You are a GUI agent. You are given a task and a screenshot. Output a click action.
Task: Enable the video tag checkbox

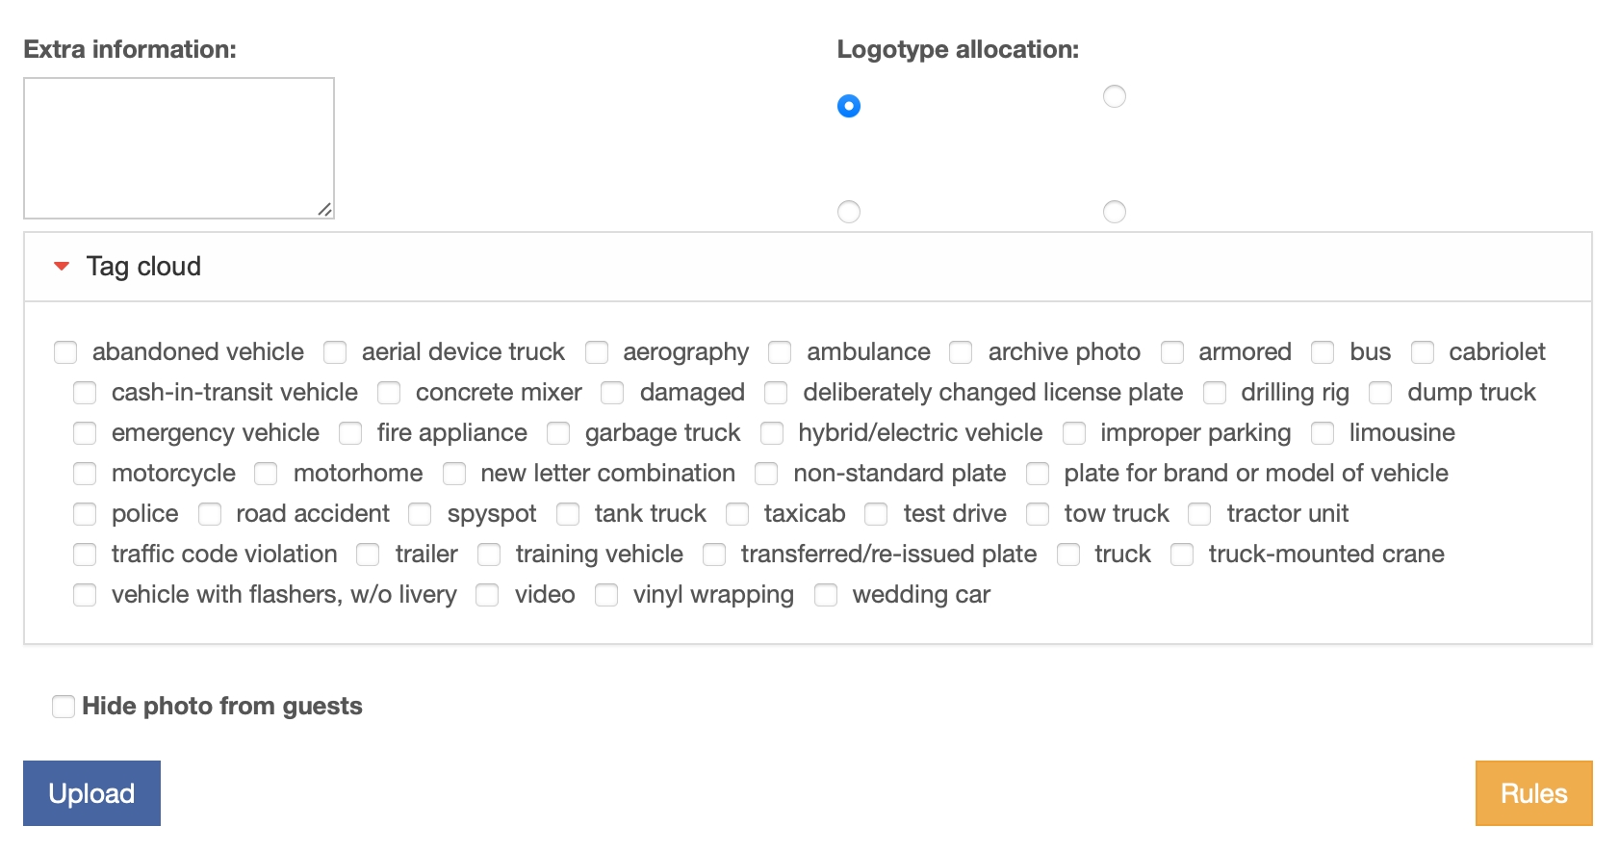click(487, 595)
